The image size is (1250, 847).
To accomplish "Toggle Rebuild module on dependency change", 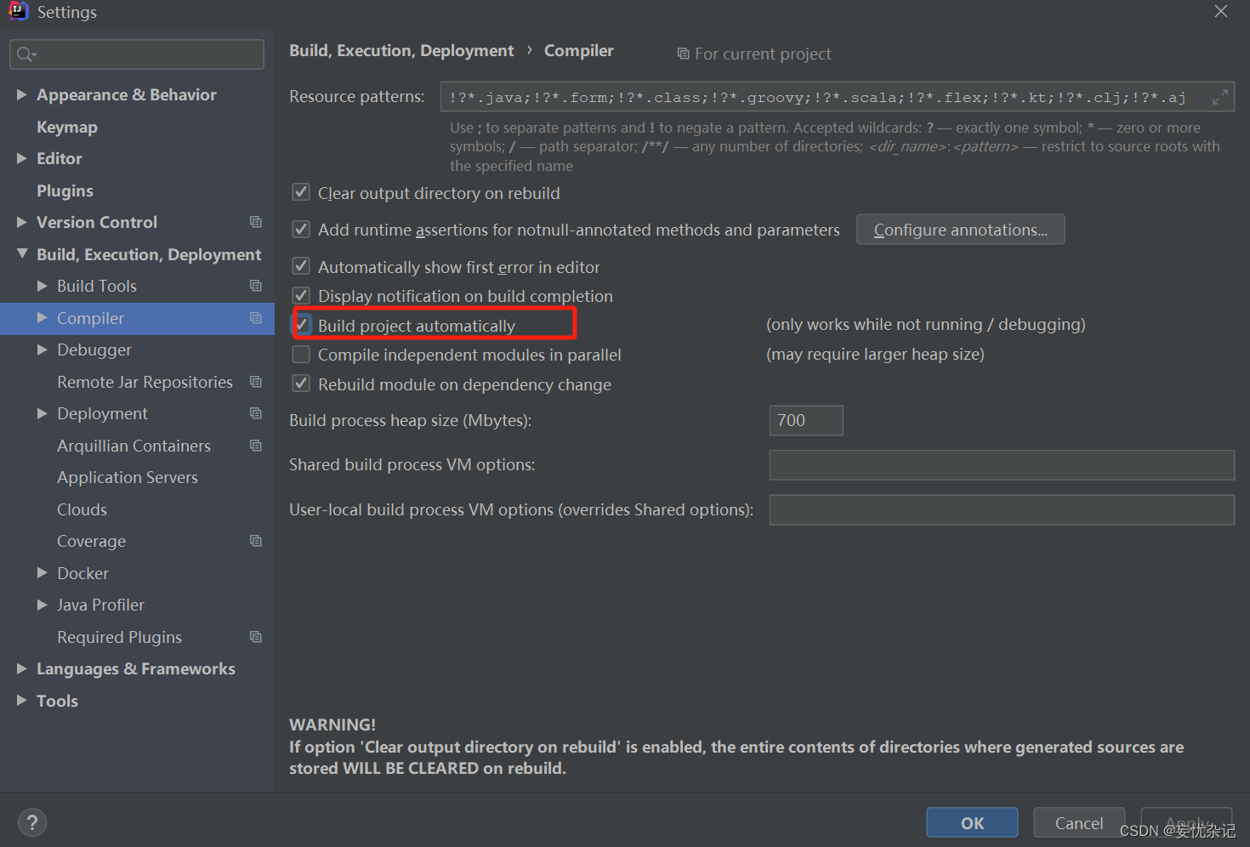I will (301, 384).
